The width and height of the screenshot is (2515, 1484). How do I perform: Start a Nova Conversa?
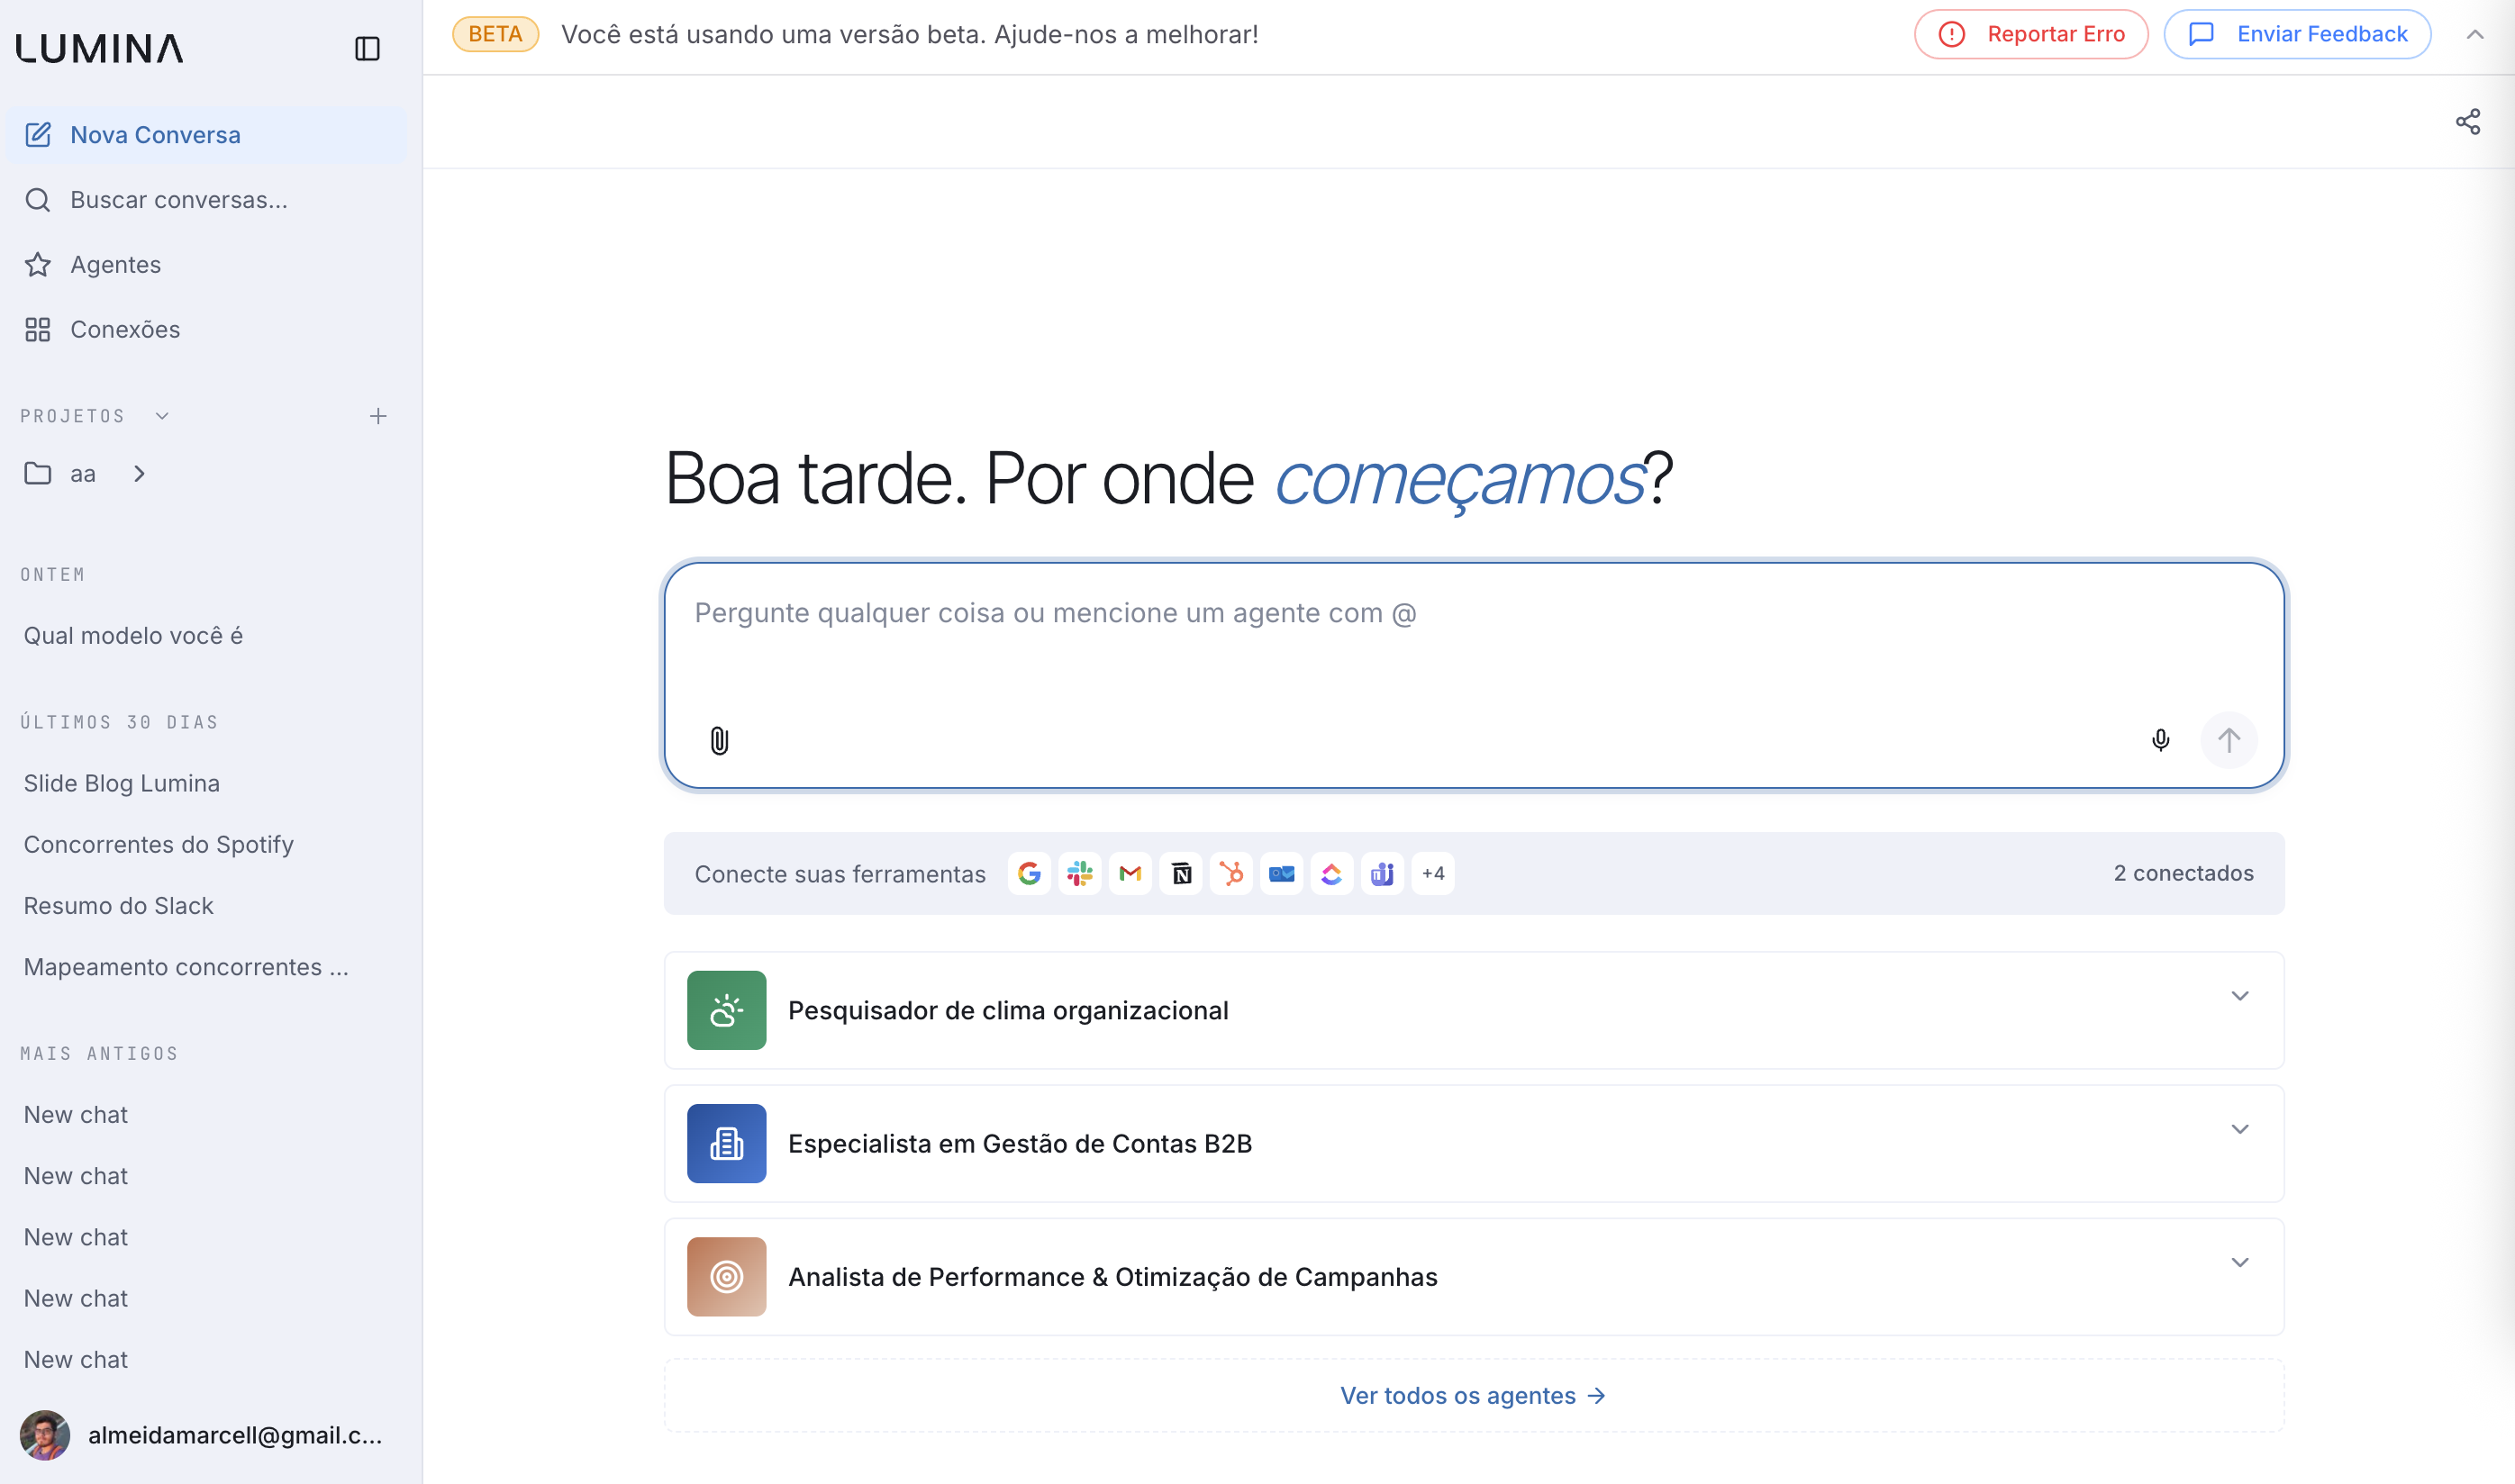(x=206, y=135)
